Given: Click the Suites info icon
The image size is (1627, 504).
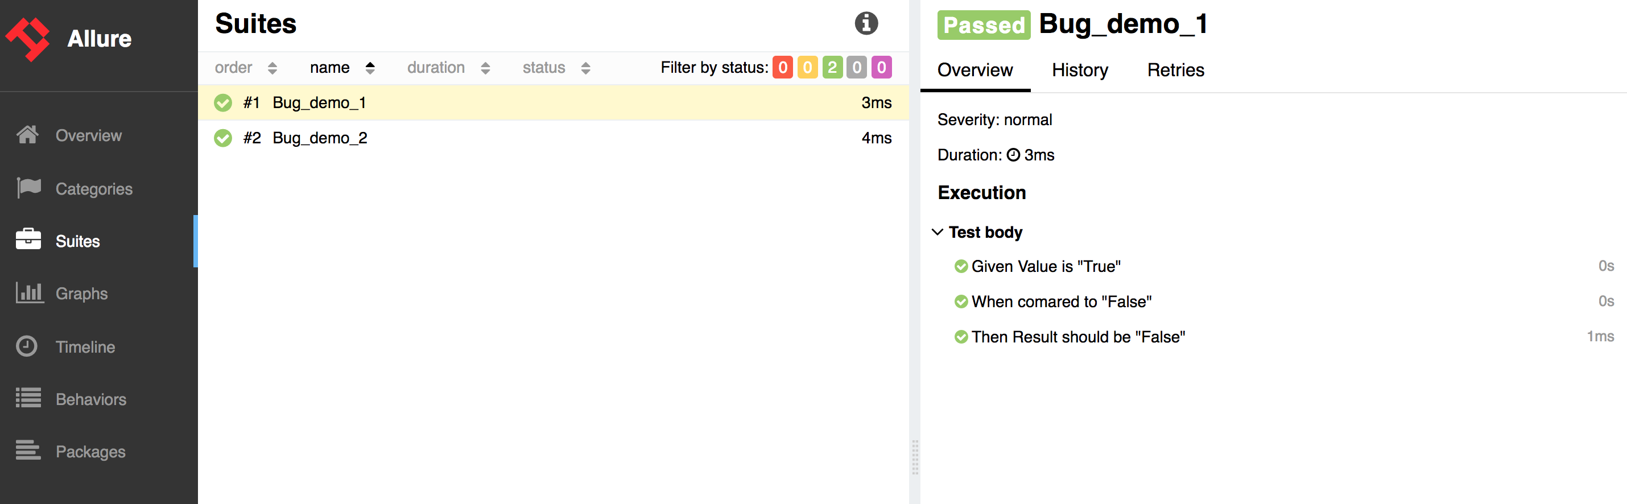Looking at the screenshot, I should (866, 24).
